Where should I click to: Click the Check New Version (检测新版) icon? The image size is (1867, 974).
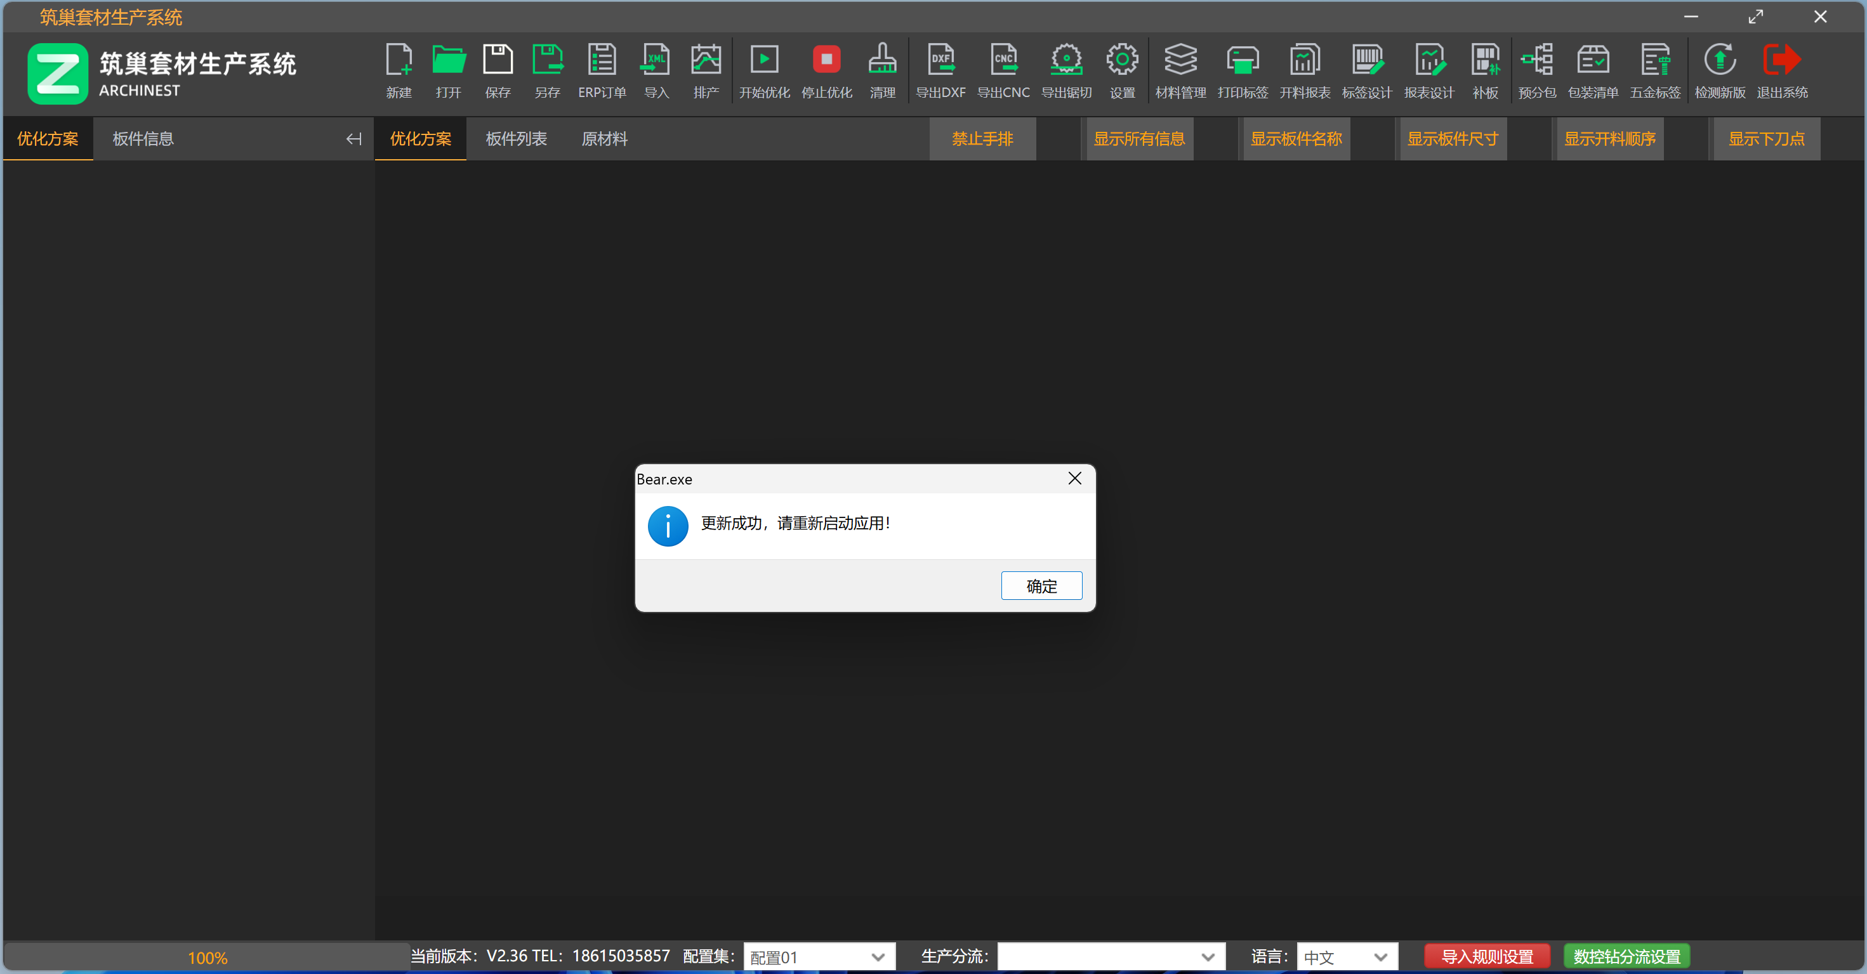click(1719, 60)
